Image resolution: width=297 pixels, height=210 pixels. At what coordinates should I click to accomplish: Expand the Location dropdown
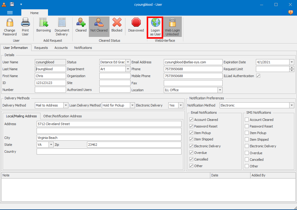pos(220,90)
